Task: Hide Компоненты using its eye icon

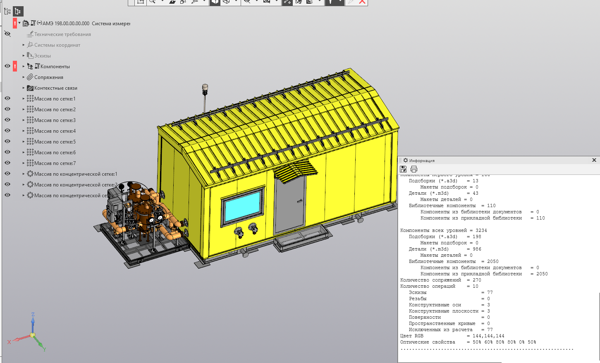Action: [x=7, y=66]
